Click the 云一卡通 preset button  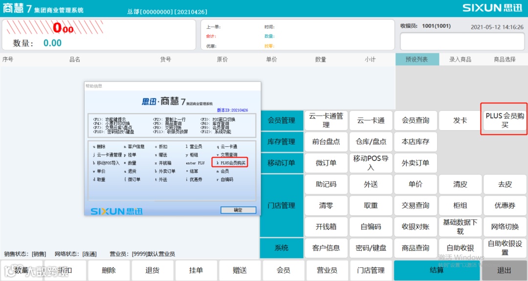click(371, 120)
